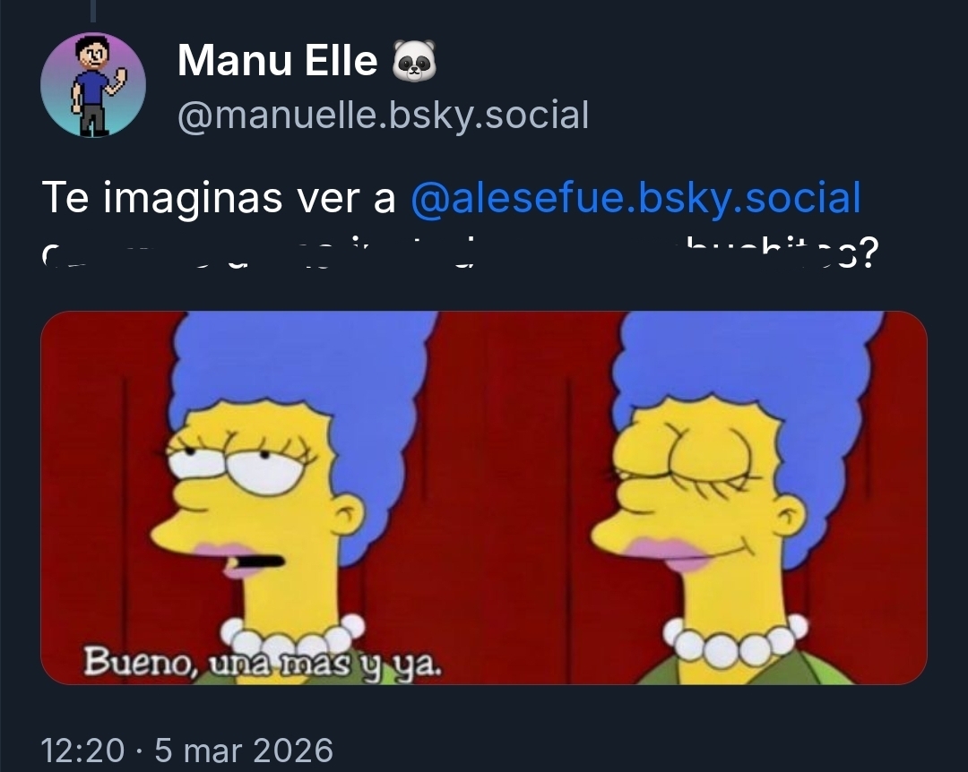Viewport: 968px width, 772px height.
Task: Click the waving hand of the avatar character
Action: 120,78
